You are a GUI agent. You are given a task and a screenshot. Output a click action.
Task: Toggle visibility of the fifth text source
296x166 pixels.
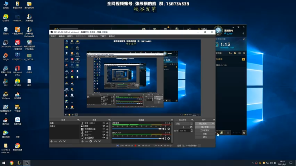[104, 135]
